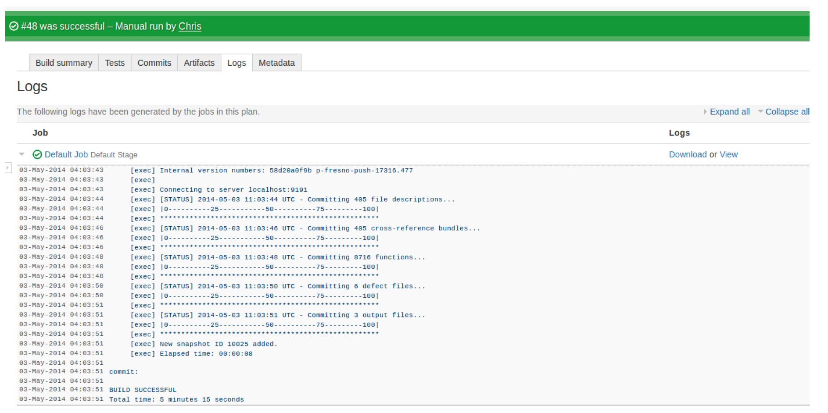Open the Default Job link
Viewport: 828px width, 413px height.
pyautogui.click(x=66, y=154)
